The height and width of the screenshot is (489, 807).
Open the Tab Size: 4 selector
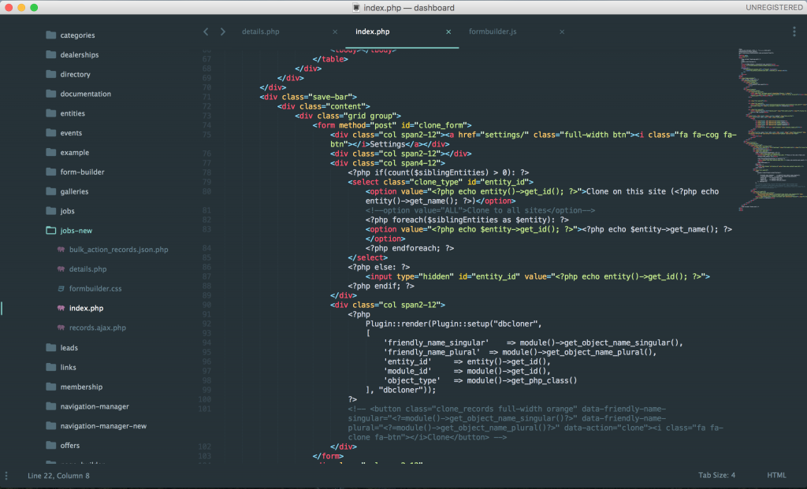point(716,476)
